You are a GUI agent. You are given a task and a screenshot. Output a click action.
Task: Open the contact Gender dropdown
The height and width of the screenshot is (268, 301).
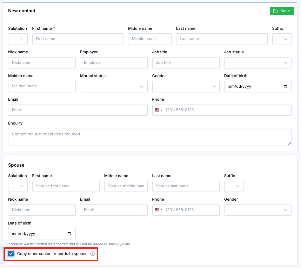tap(186, 86)
